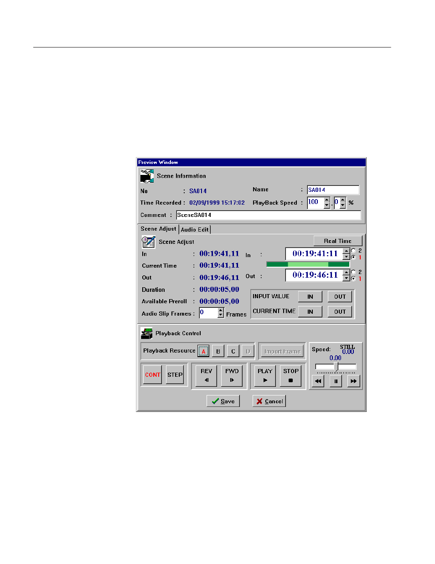Increase the Out timecode 00:19:46:11
Viewport: 435px width, 564px height.
tap(346, 272)
